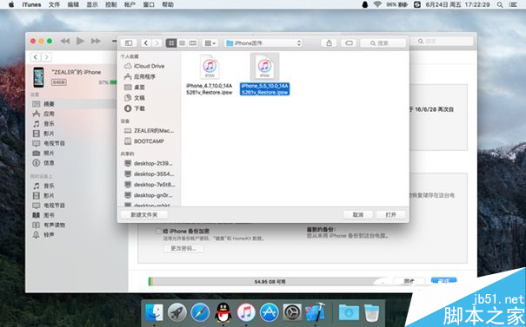
Task: Select the iPhone_5.5_10.0 Restore.ipsw file icon
Action: pyautogui.click(x=264, y=67)
